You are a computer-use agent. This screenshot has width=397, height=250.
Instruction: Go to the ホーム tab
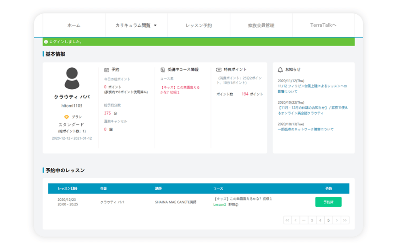[74, 25]
